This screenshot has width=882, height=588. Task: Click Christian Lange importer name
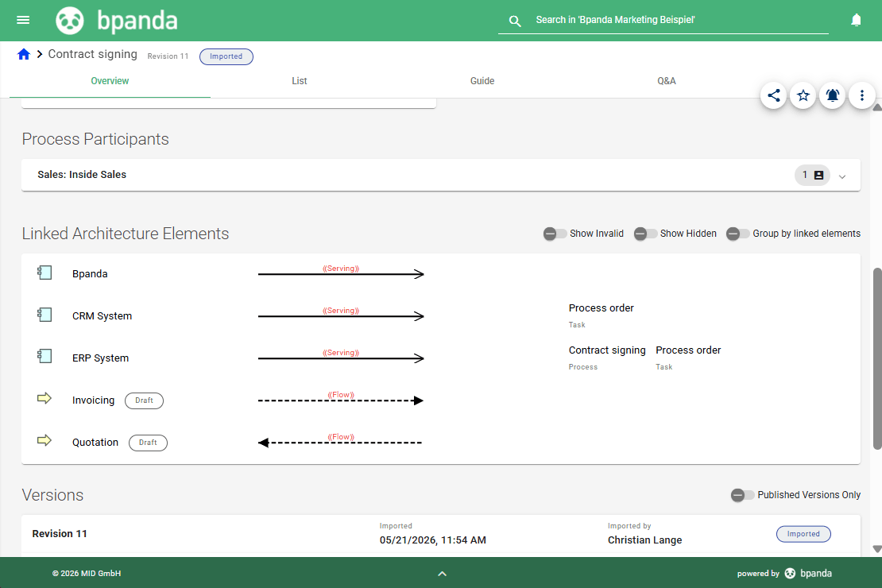(644, 540)
